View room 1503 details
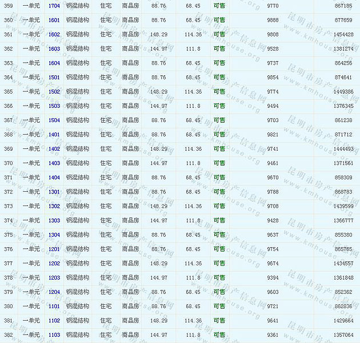 click(x=54, y=106)
